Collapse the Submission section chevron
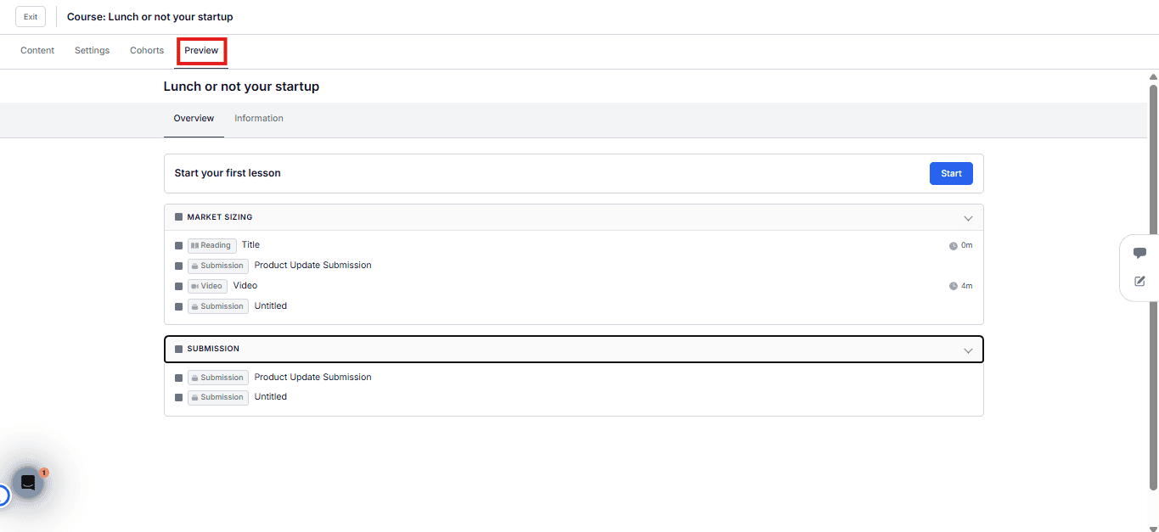 click(x=968, y=350)
